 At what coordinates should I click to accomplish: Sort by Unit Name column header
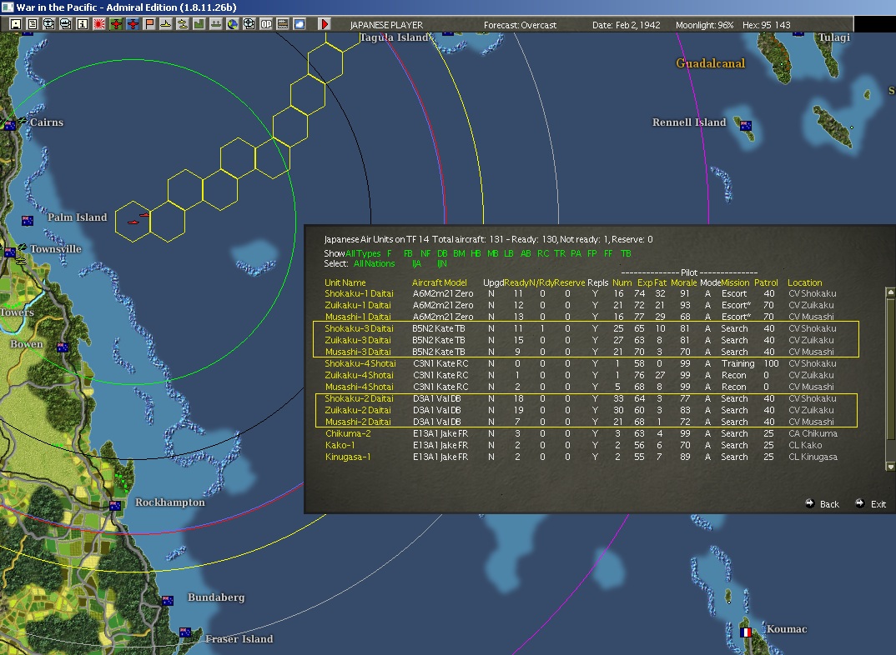coord(345,282)
